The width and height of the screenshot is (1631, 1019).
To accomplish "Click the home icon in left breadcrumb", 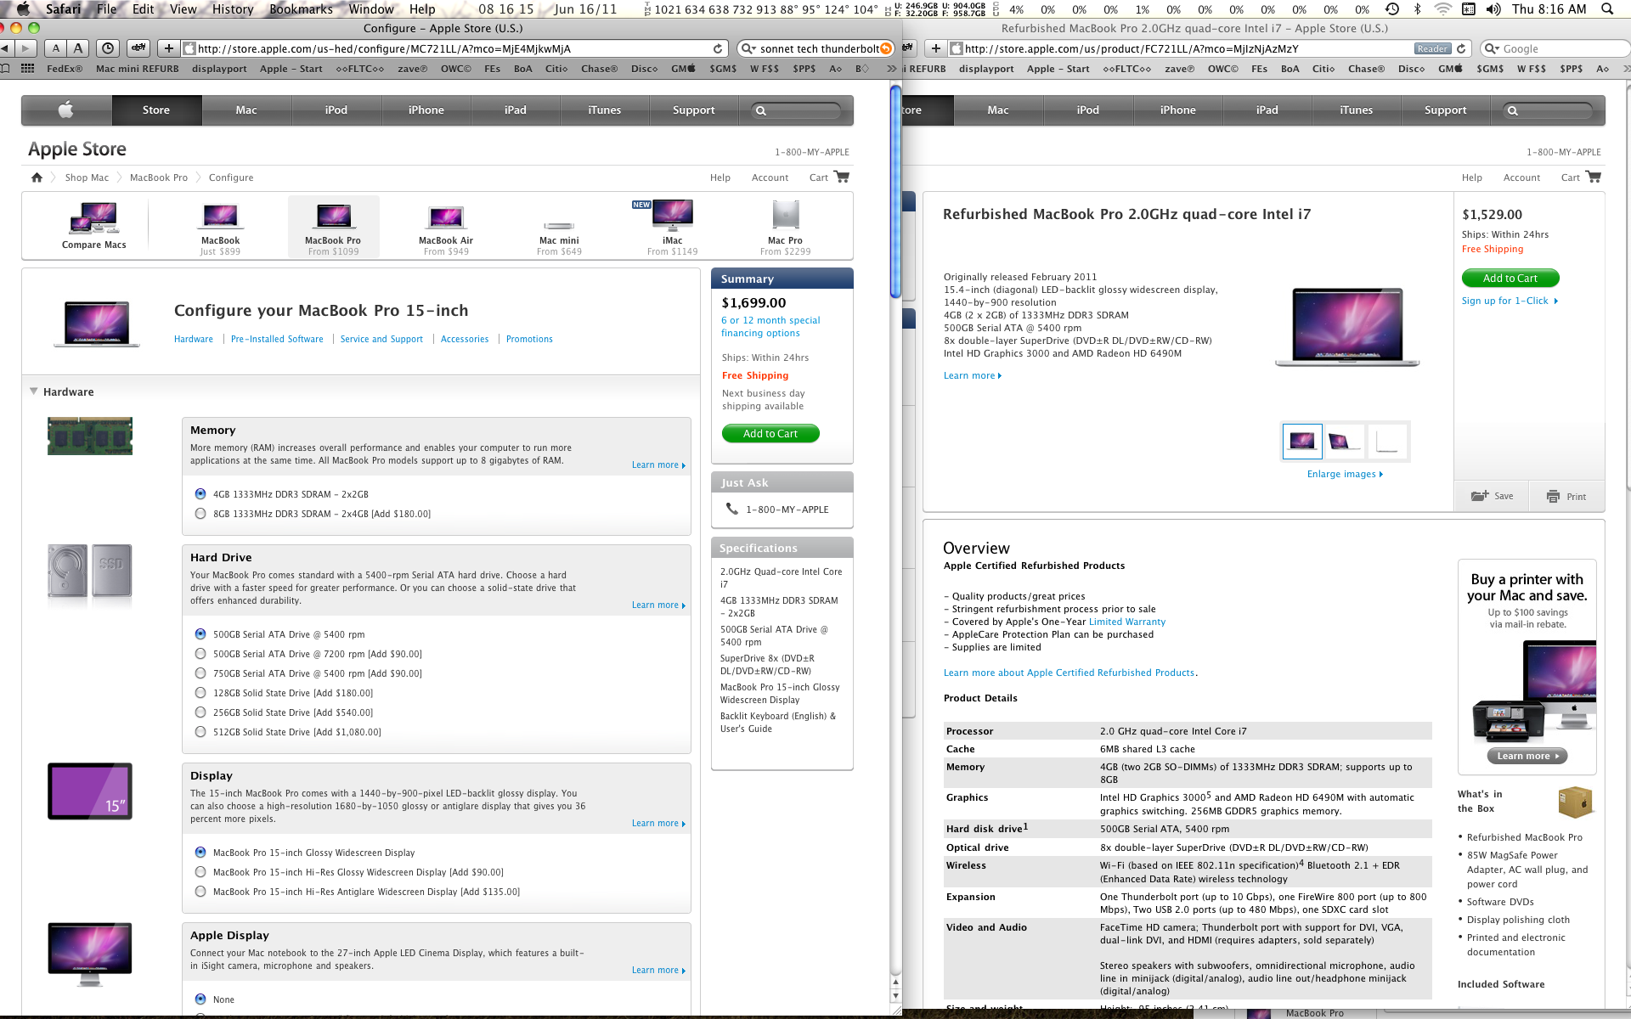I will coord(37,177).
